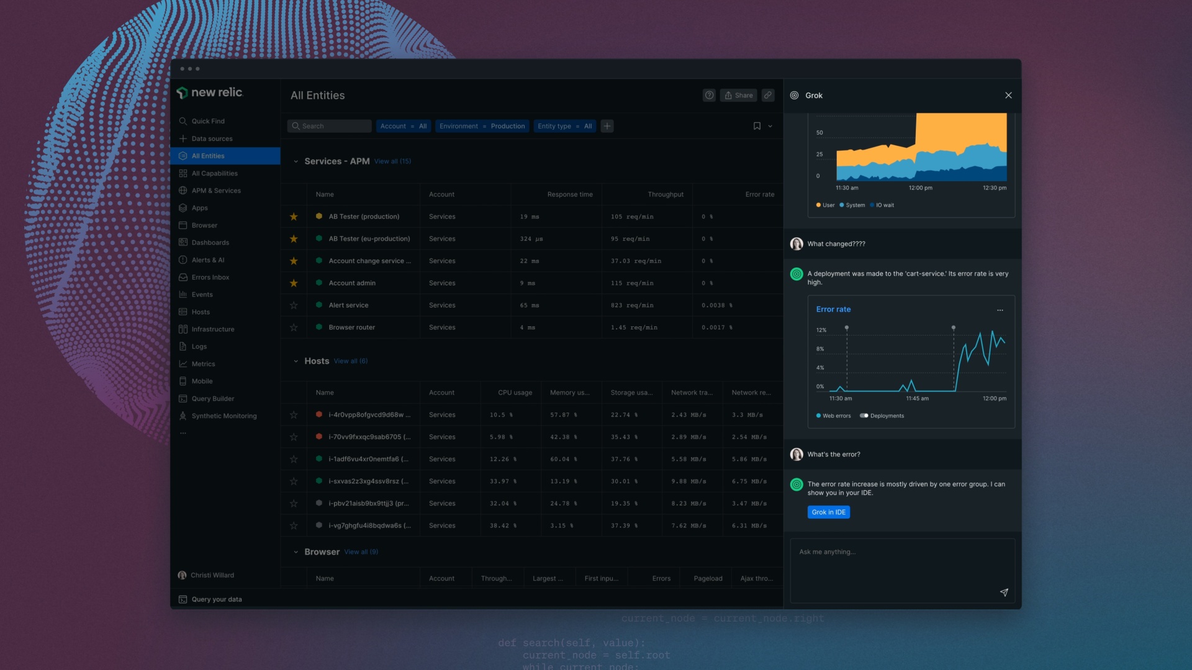Collapse the Services - APM section
1192x670 pixels.
(x=296, y=161)
